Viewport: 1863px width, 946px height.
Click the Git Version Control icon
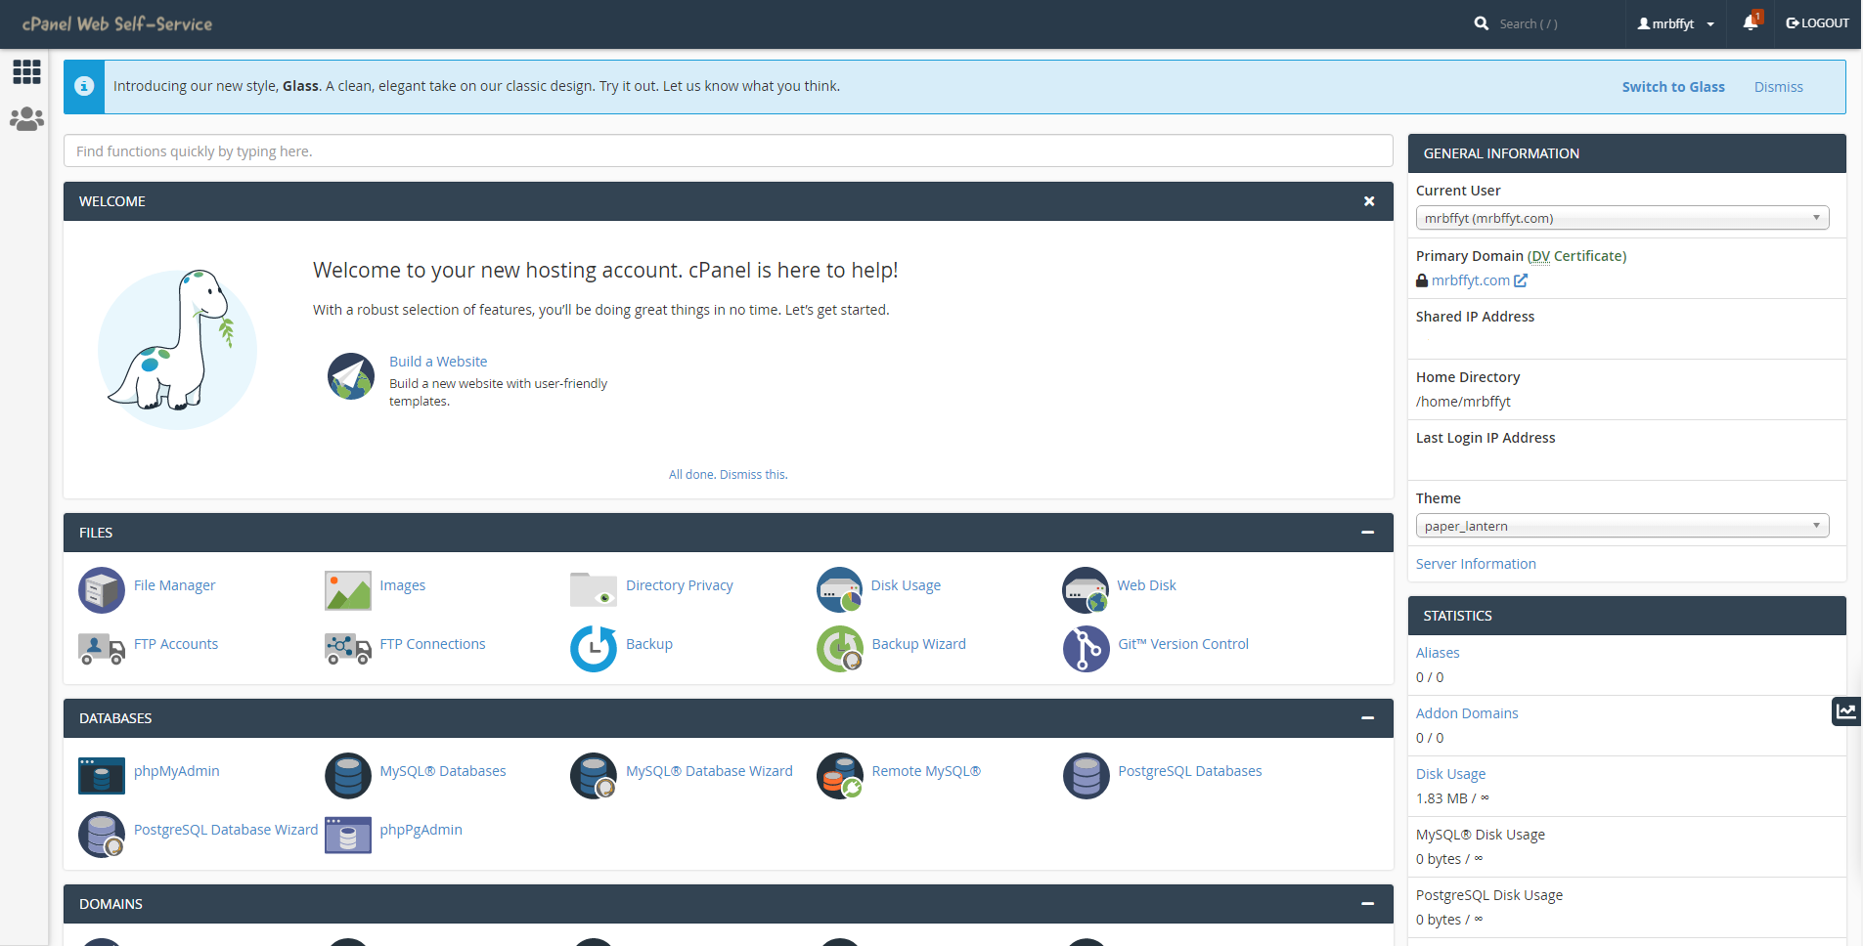pyautogui.click(x=1086, y=648)
